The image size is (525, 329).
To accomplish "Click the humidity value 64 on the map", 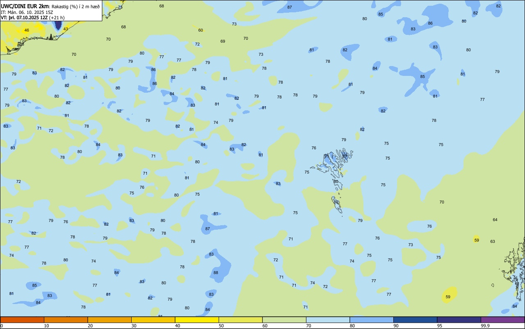I will tap(495, 220).
